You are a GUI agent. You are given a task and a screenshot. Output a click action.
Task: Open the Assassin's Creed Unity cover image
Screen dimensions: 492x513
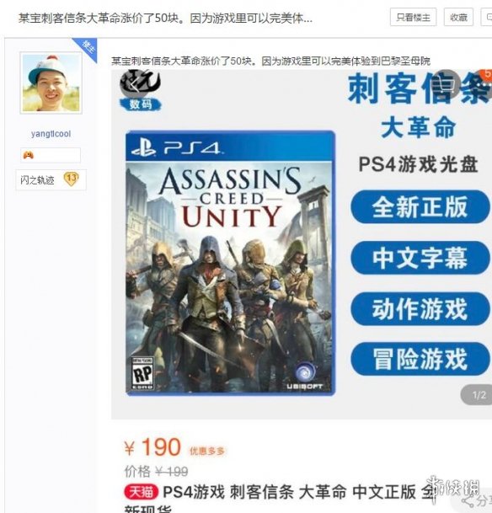point(230,263)
